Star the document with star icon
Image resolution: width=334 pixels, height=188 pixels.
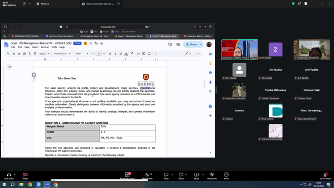coord(91,43)
